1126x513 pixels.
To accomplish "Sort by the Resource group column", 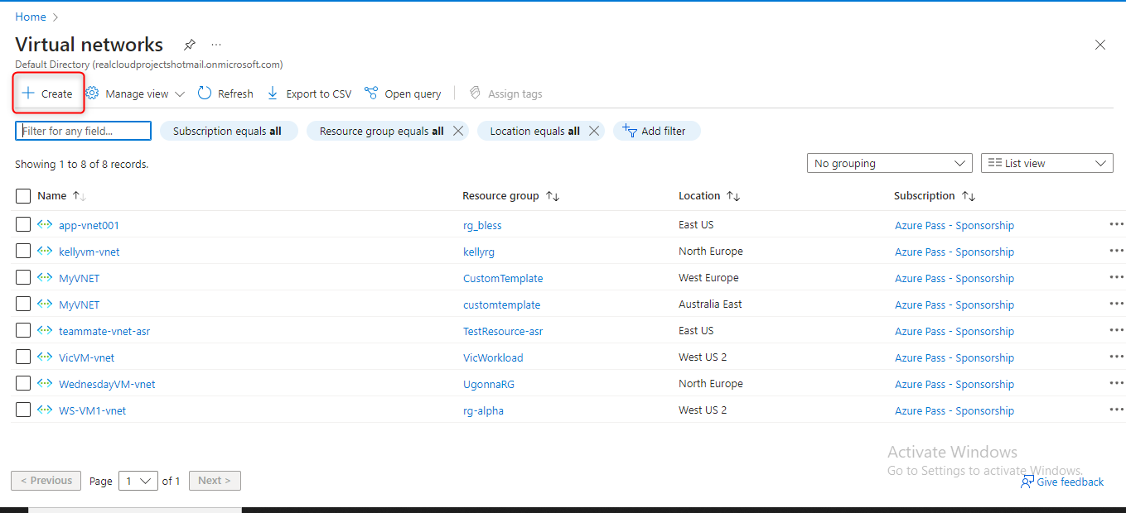I will click(511, 196).
